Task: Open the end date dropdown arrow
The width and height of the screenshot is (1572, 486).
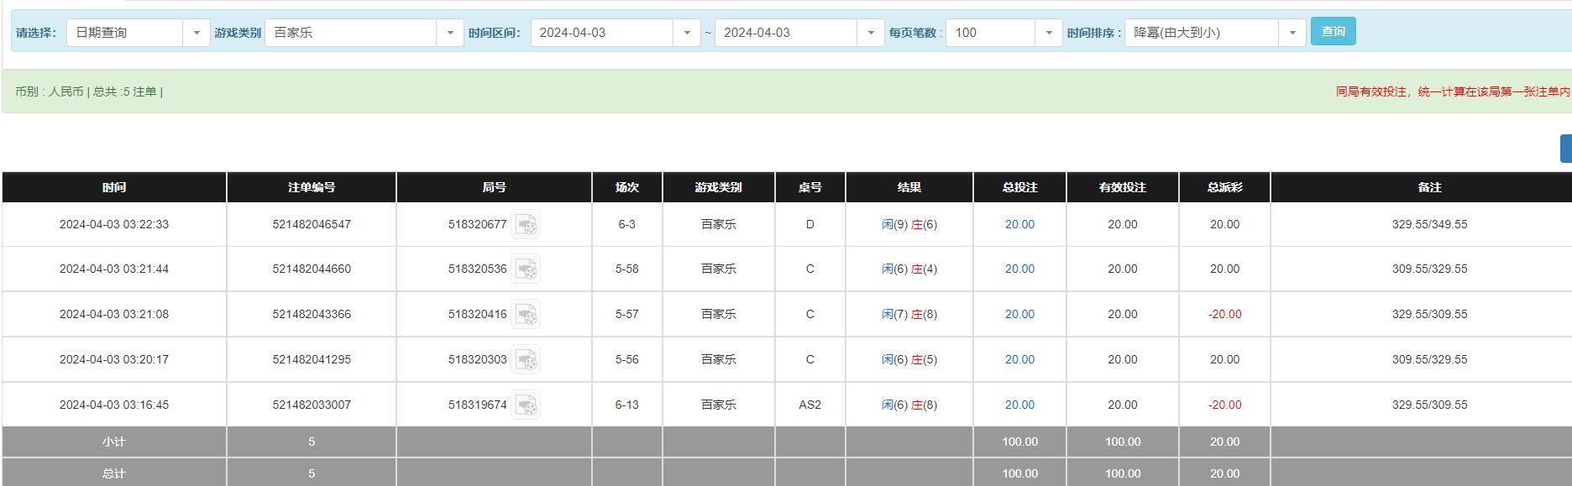Action: point(870,33)
